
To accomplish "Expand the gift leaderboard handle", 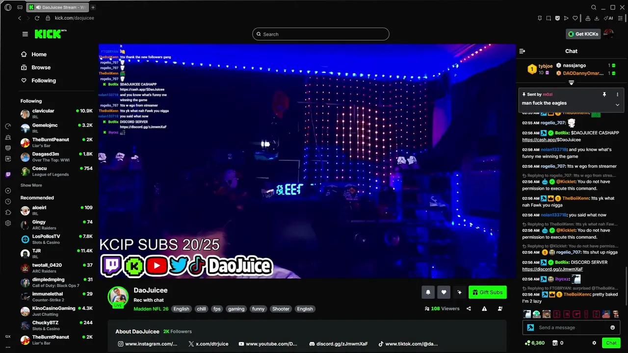I will 571,83.
